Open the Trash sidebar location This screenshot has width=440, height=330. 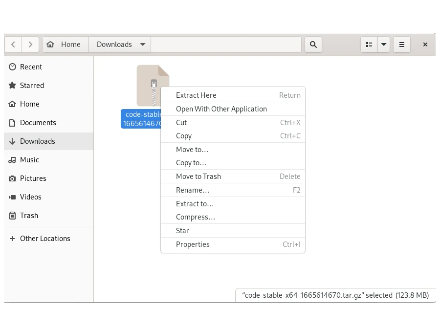[29, 216]
